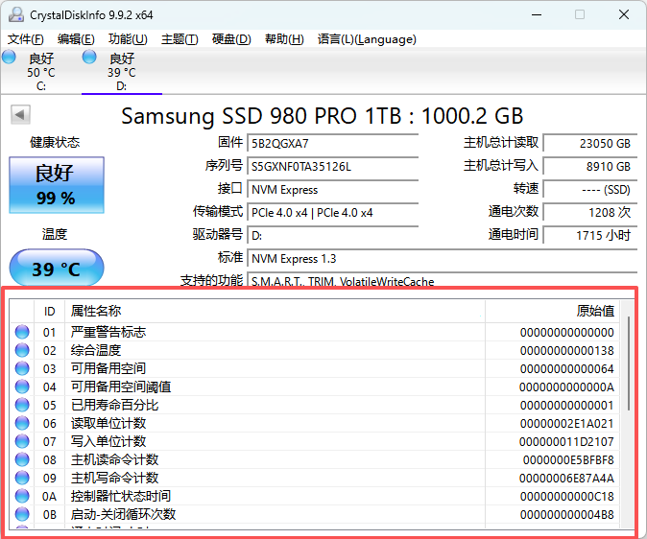Viewport: 647px width, 539px height.
Task: Click the blue status orb for drive C:
Action: tap(9, 57)
